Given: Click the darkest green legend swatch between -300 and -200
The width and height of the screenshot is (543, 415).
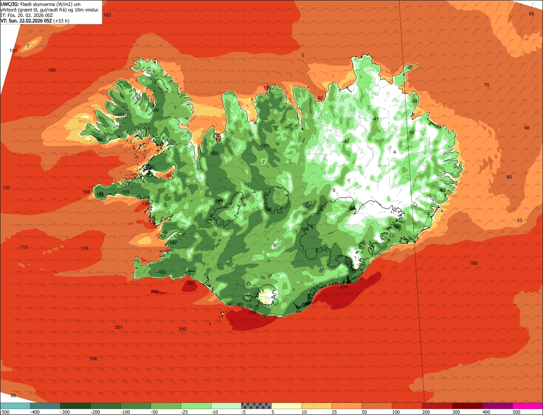Looking at the screenshot, I should pyautogui.click(x=76, y=406).
